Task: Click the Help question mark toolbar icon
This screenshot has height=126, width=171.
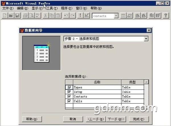Action: tap(165, 16)
